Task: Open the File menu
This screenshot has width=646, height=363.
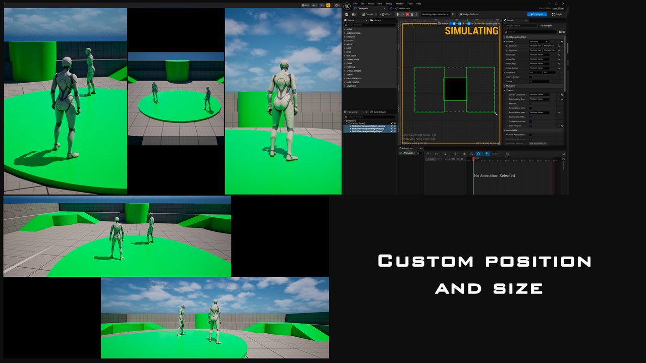Action: [x=355, y=4]
